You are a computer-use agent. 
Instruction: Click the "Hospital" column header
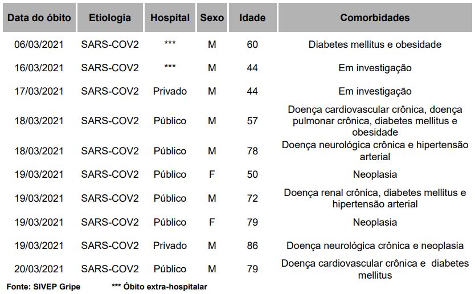[170, 18]
